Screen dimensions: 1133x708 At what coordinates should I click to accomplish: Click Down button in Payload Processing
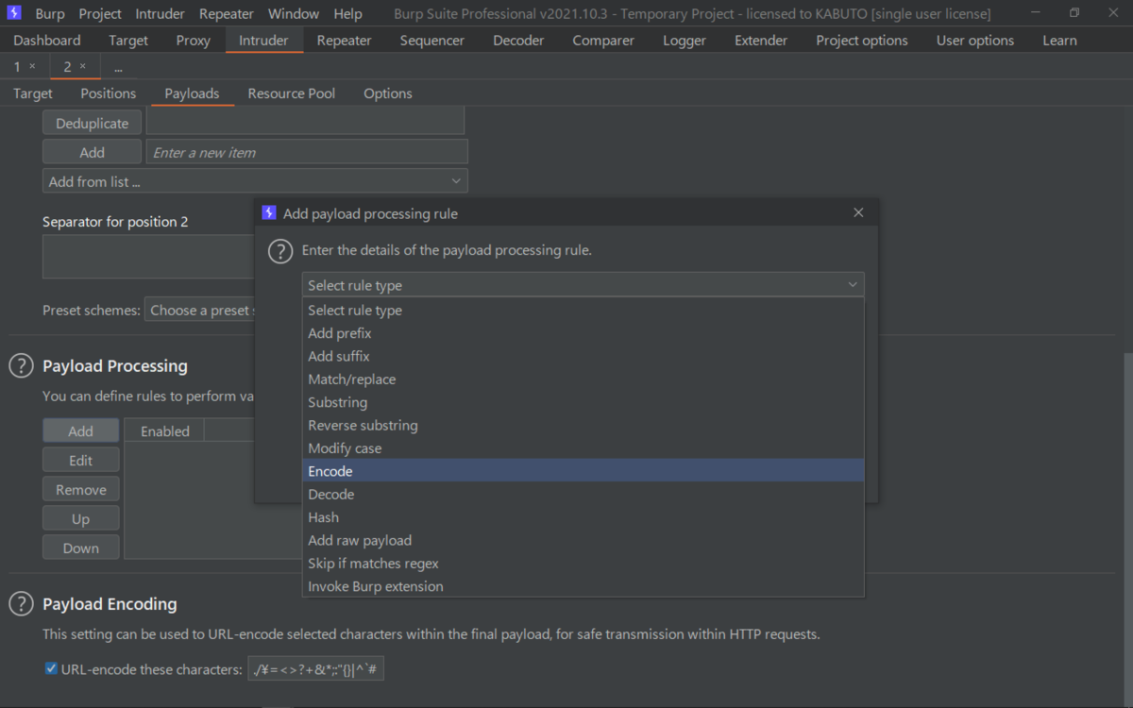[x=81, y=548]
